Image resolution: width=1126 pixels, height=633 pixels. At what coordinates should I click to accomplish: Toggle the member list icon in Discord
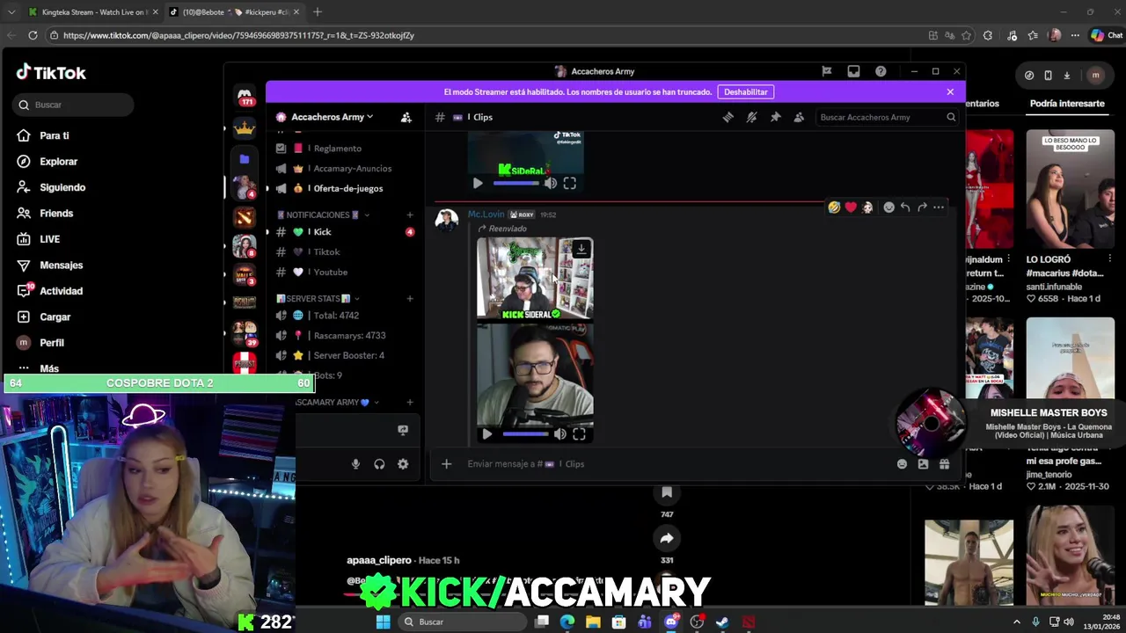click(x=799, y=117)
